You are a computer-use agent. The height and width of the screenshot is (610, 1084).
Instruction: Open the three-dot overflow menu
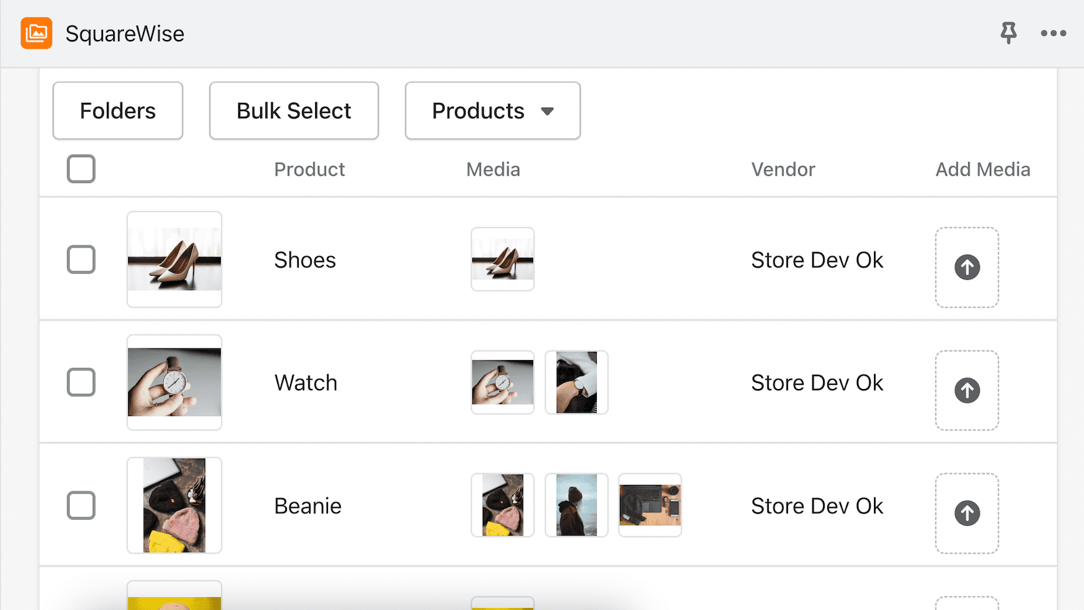1052,33
